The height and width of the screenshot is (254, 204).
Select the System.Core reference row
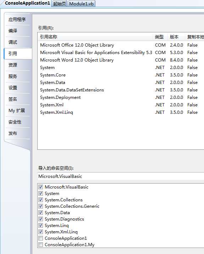[x=121, y=75]
